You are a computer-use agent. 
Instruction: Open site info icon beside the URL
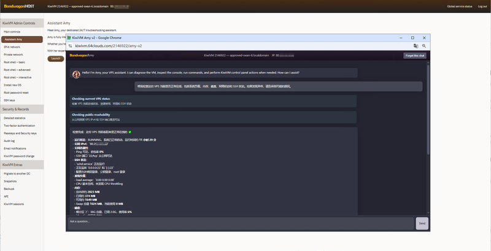click(71, 46)
